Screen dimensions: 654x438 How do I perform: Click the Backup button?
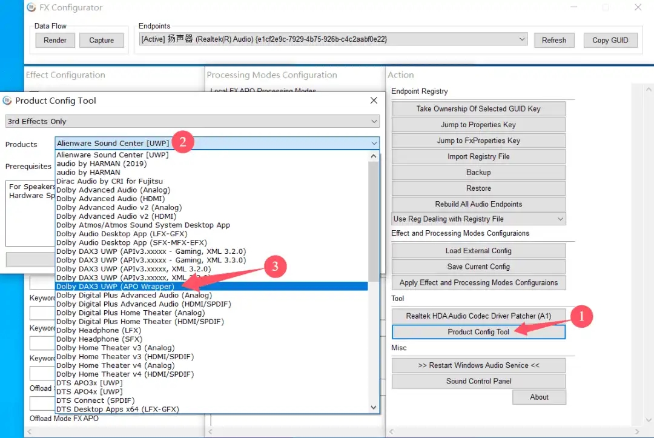click(478, 172)
